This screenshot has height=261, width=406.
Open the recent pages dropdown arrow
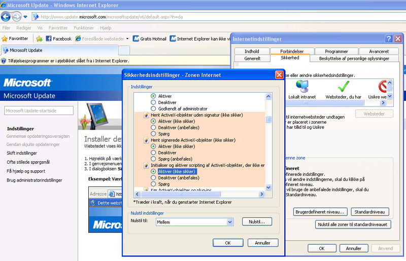click(x=25, y=17)
